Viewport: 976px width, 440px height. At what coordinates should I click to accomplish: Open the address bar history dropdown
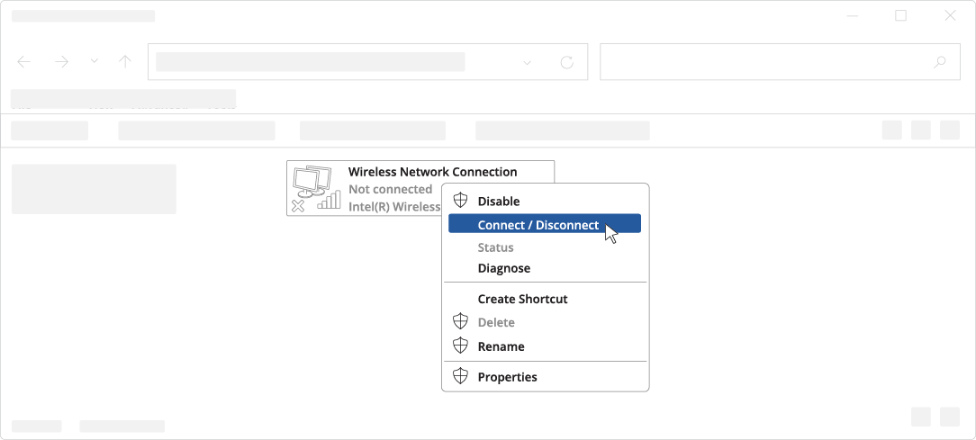[x=527, y=62]
